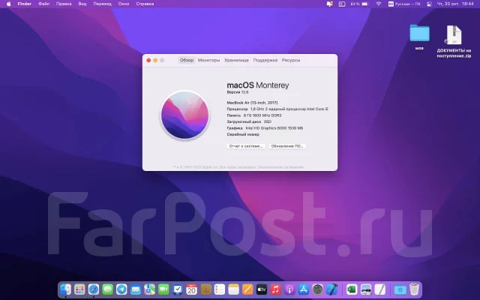Open TextEdit from the Dock
The image size is (480, 300).
(380, 289)
